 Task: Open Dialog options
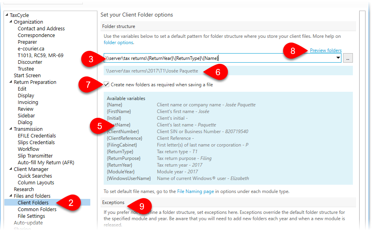coord(25,122)
